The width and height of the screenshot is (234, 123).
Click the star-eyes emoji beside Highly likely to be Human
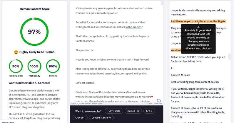16,52
